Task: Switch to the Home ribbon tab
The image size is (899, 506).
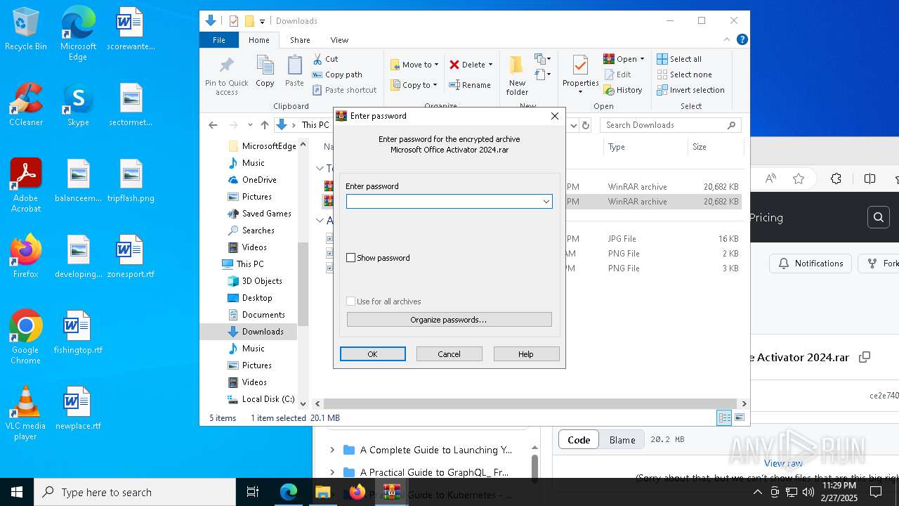Action: pyautogui.click(x=258, y=40)
